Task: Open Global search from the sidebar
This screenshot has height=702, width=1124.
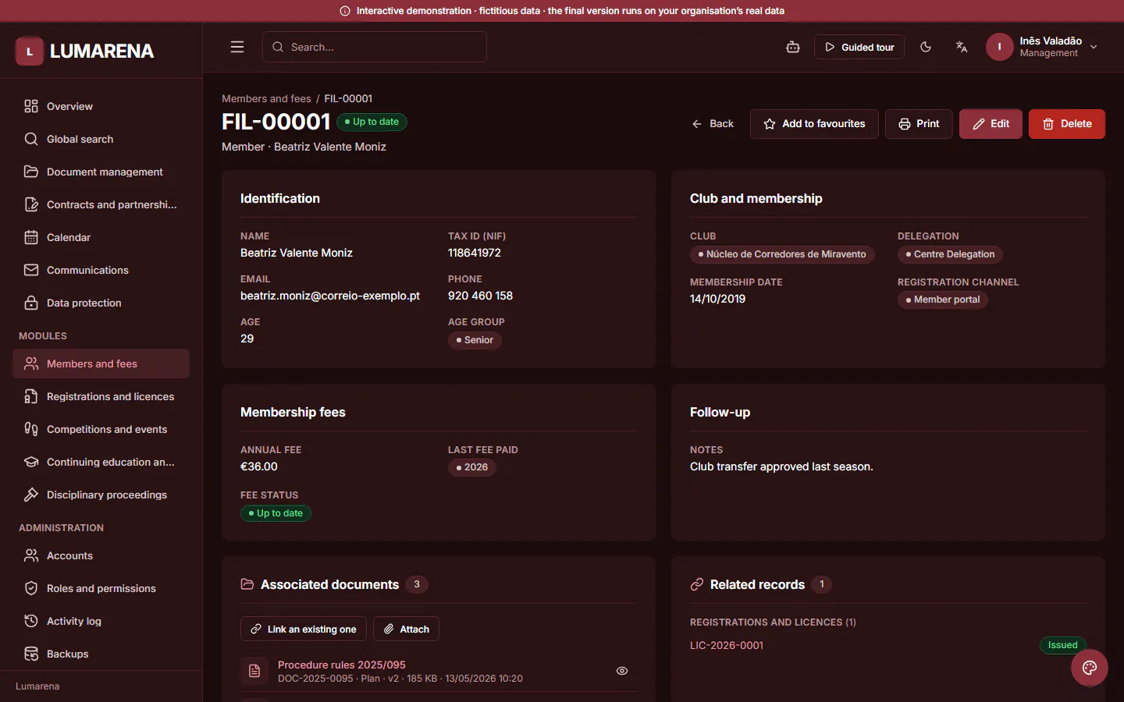Action: pyautogui.click(x=101, y=139)
